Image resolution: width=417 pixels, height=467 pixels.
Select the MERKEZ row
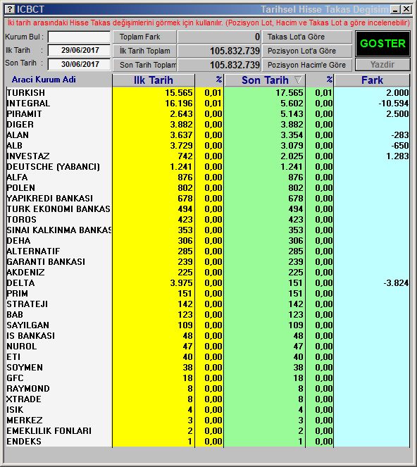pyautogui.click(x=208, y=421)
